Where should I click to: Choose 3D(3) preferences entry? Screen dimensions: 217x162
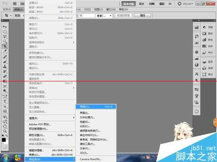[x=96, y=152]
